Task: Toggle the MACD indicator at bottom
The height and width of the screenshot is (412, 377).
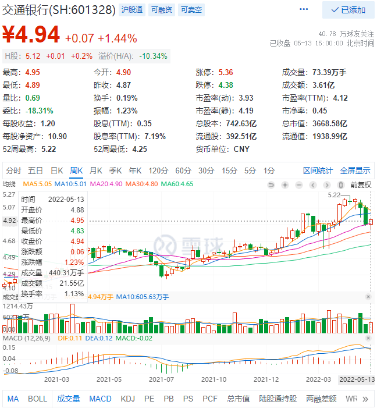Action: pos(100,399)
